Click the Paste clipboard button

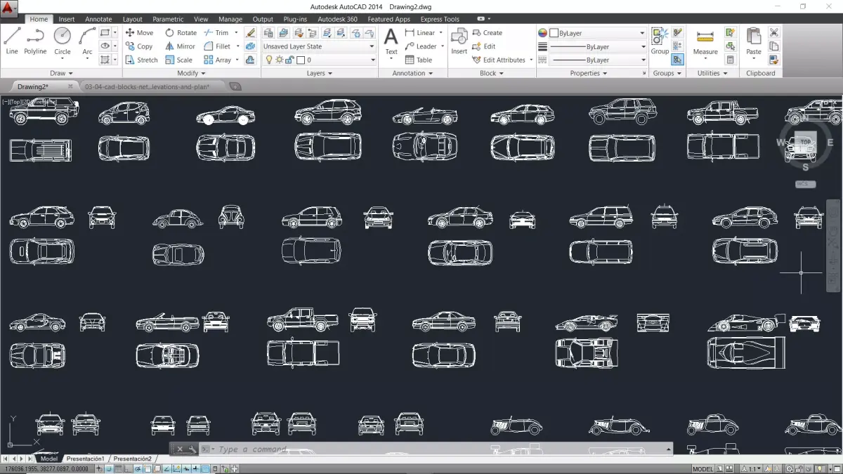pos(753,41)
